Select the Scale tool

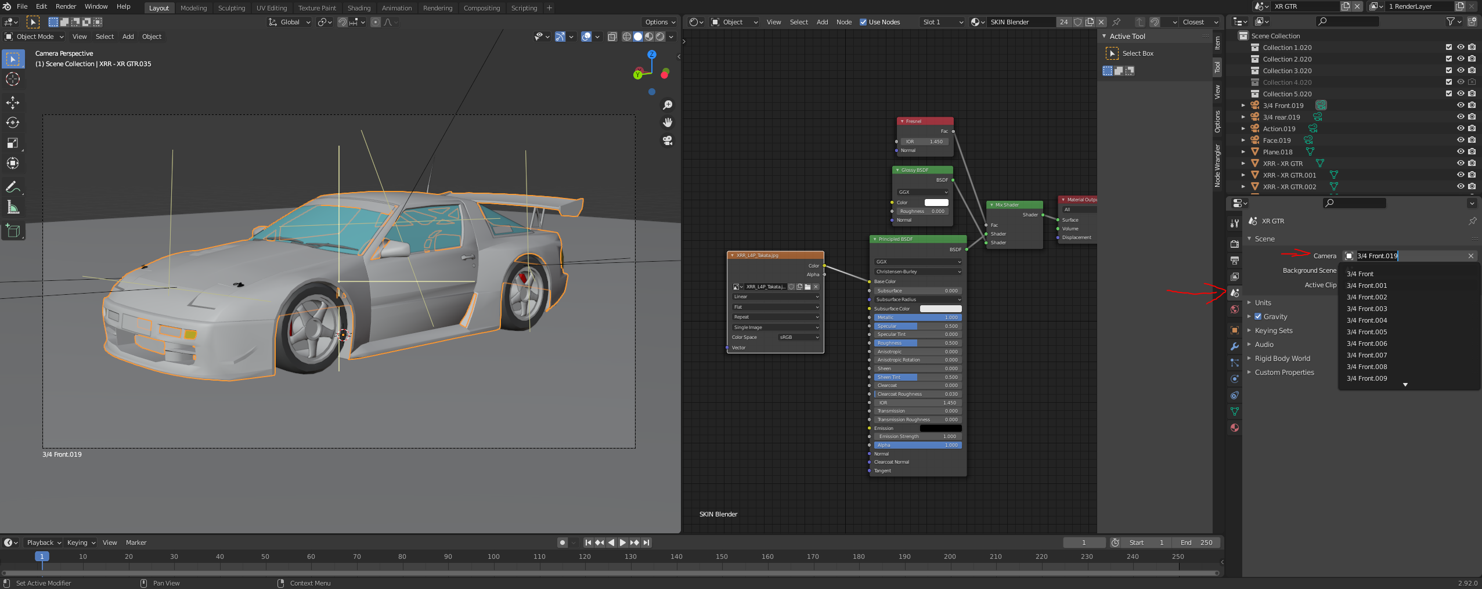13,143
